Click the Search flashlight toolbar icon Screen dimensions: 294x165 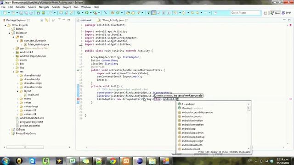(x=139, y=13)
